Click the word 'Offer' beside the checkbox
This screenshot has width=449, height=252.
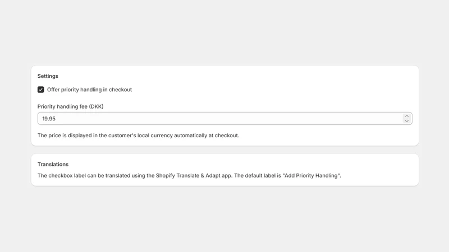point(53,90)
